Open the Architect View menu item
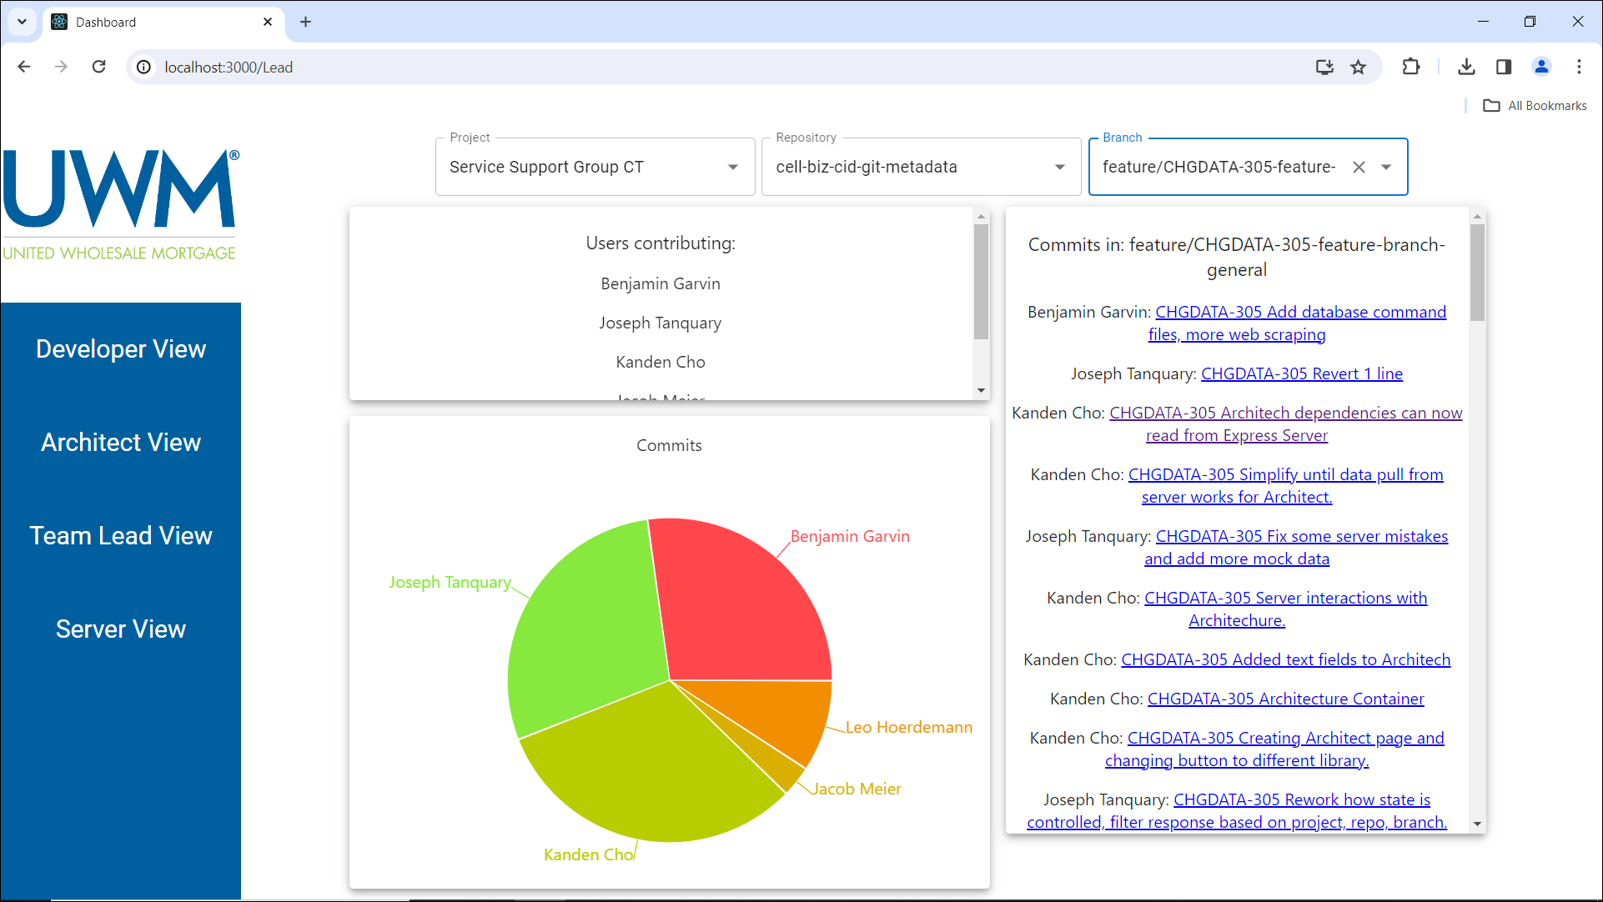The height and width of the screenshot is (902, 1603). 121,442
